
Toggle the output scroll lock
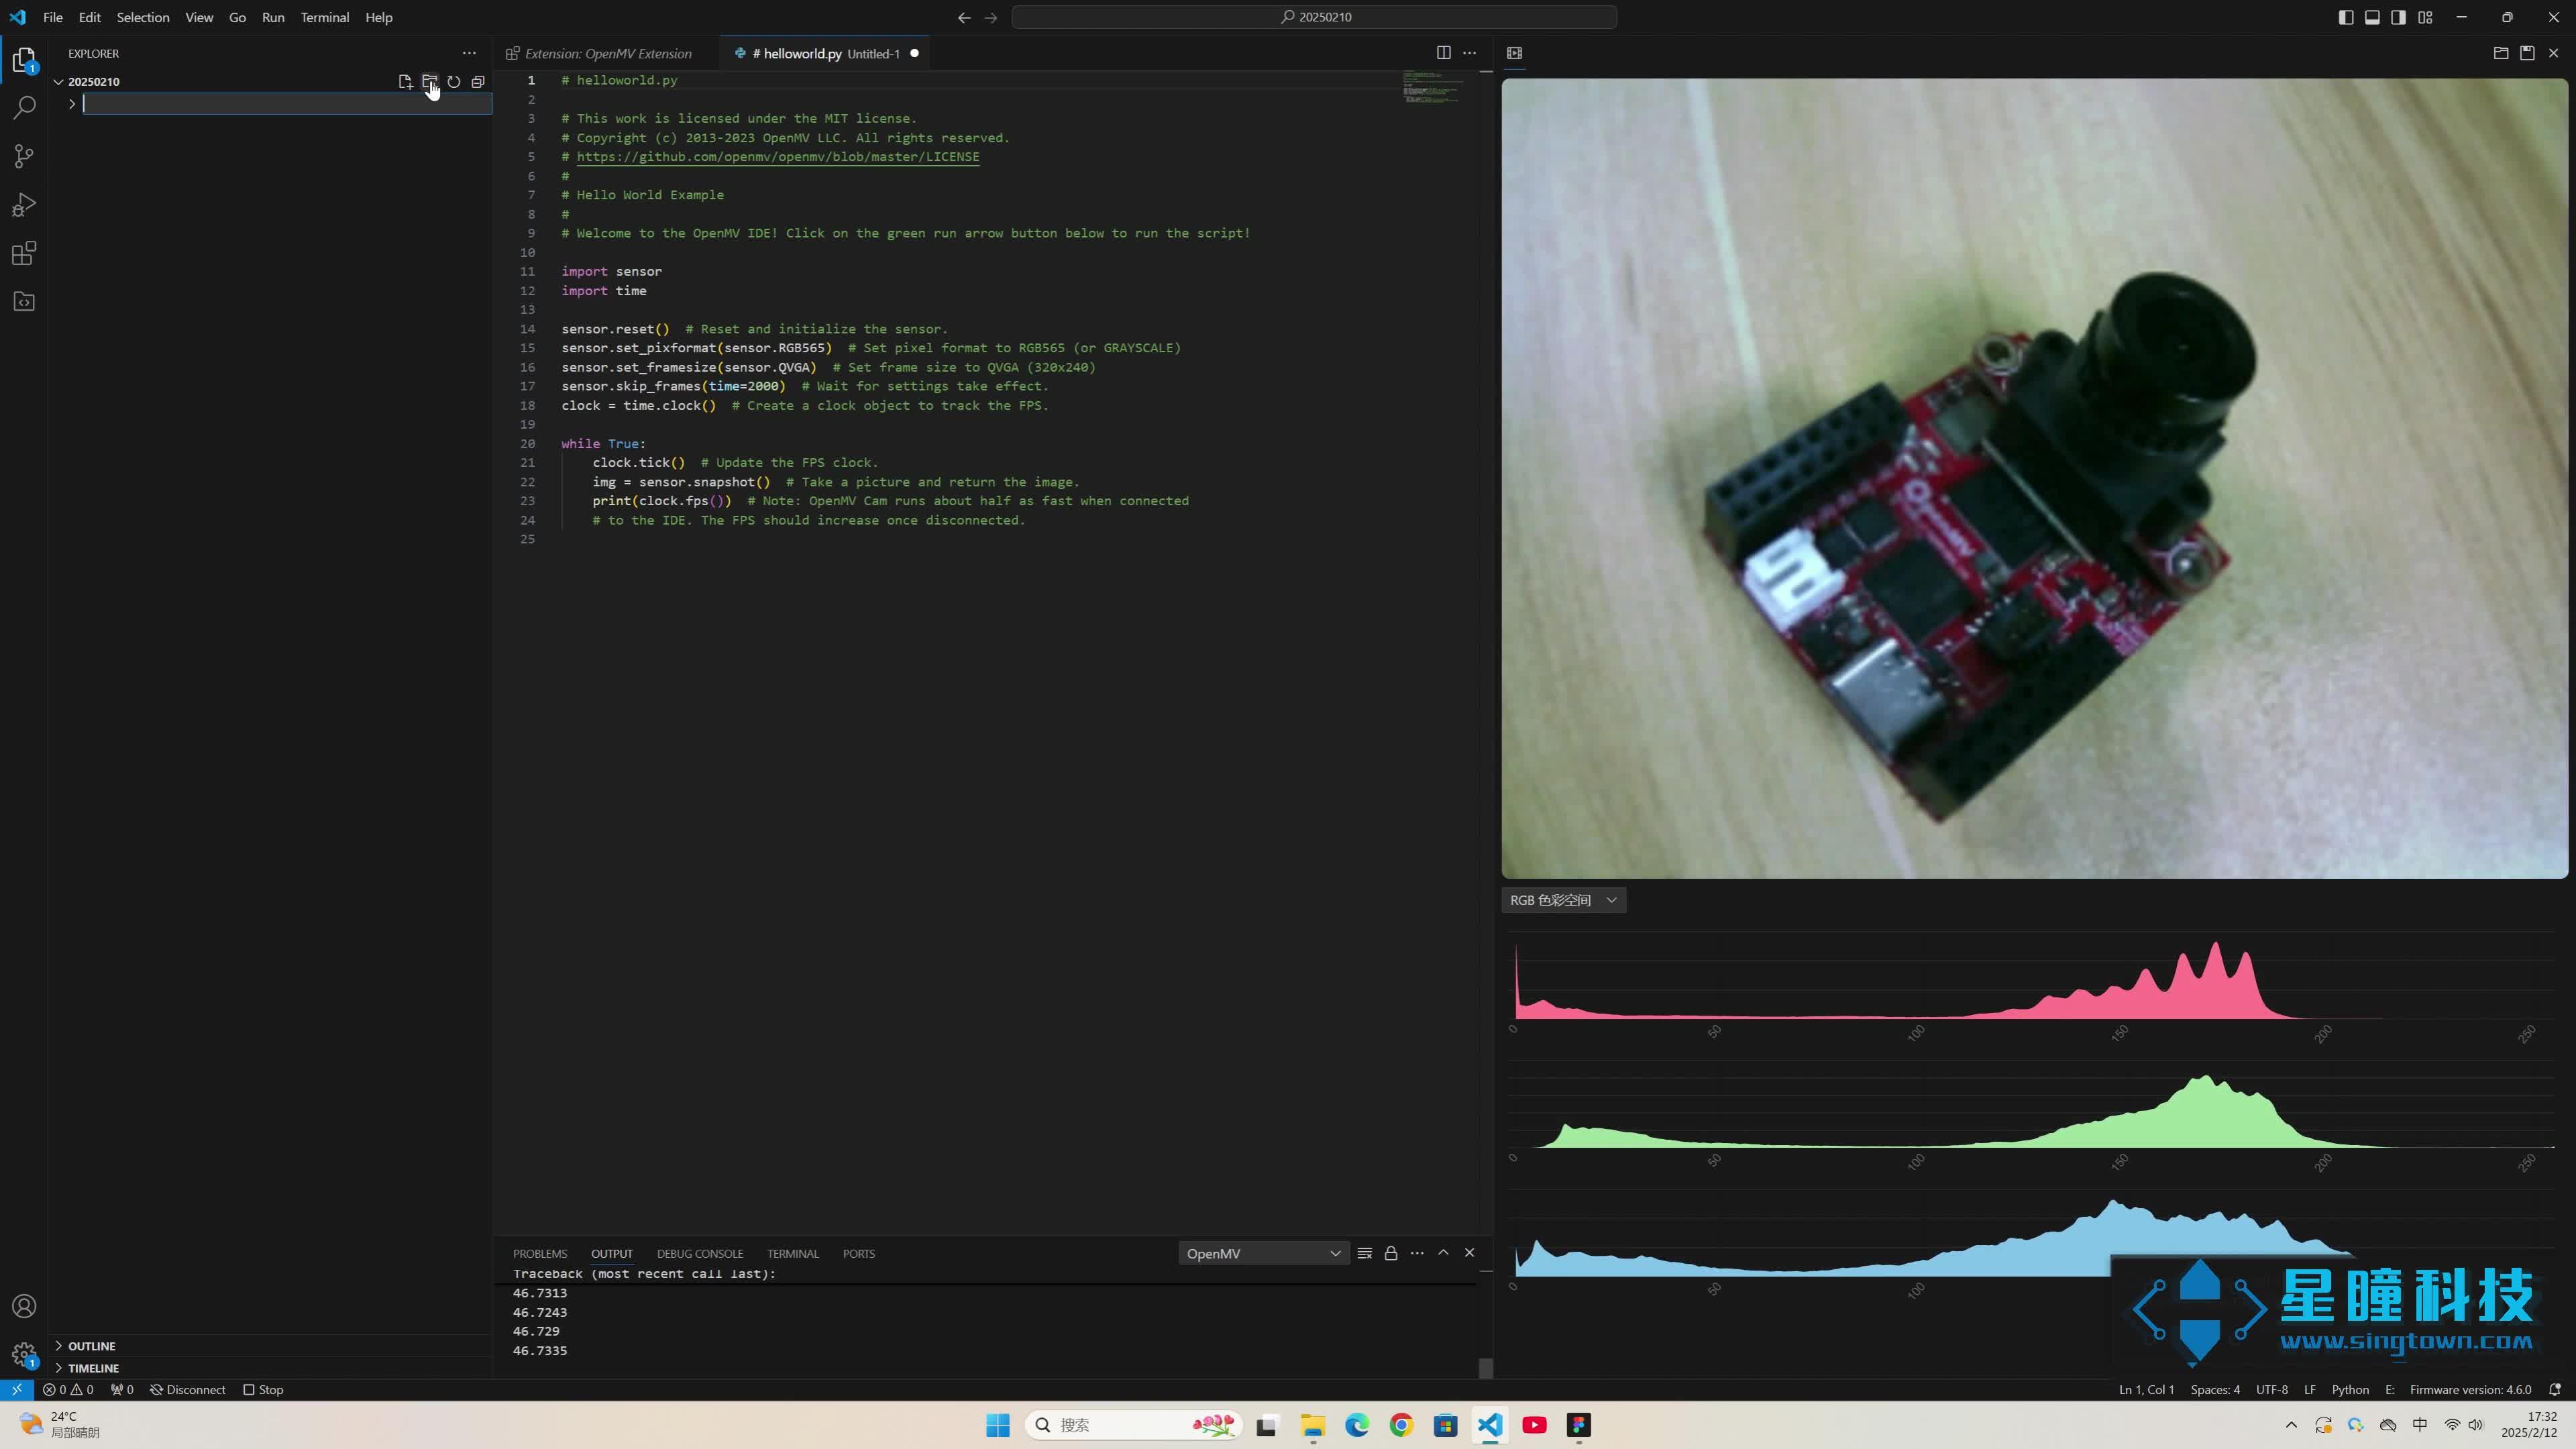(1390, 1253)
